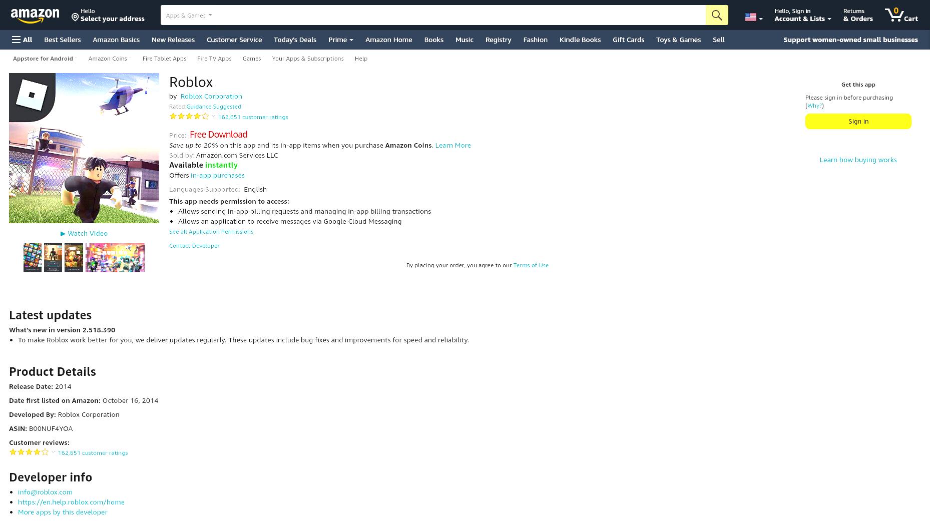Open New Releases
The image size is (930, 527).
173,40
